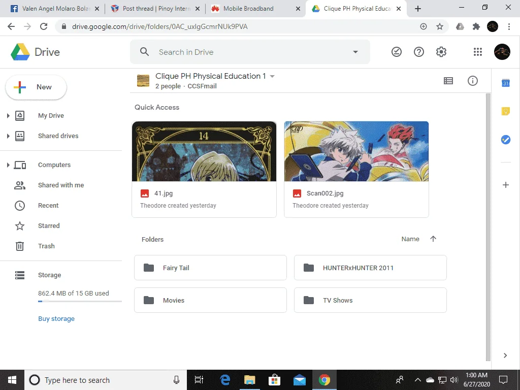This screenshot has height=390, width=520.
Task: Open Windows Start menu
Action: tap(12, 380)
